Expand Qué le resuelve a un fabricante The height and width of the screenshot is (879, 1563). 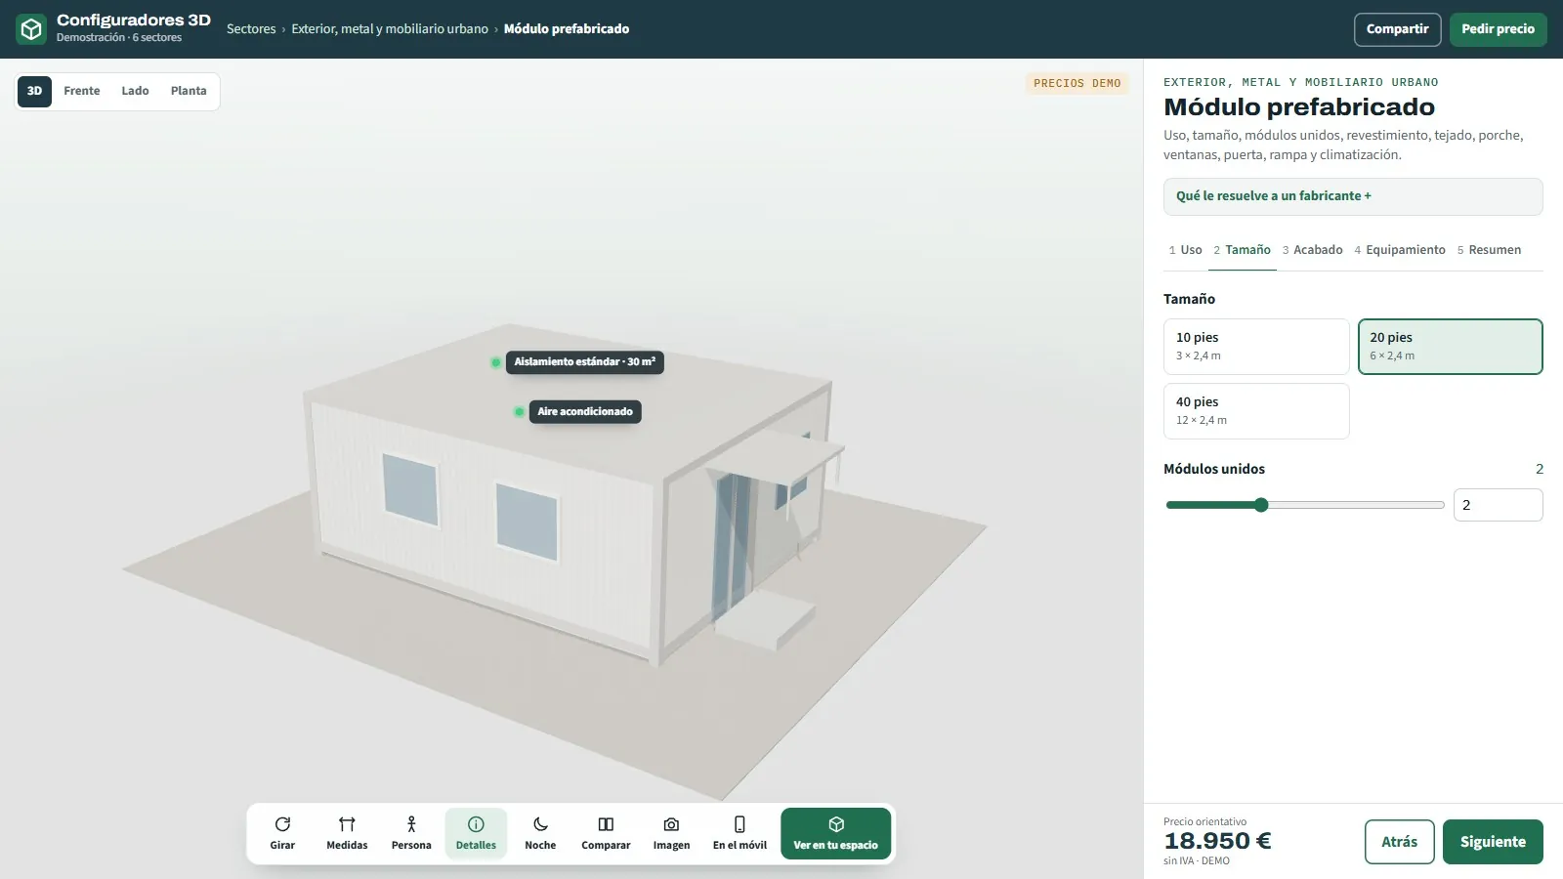pyautogui.click(x=1353, y=196)
